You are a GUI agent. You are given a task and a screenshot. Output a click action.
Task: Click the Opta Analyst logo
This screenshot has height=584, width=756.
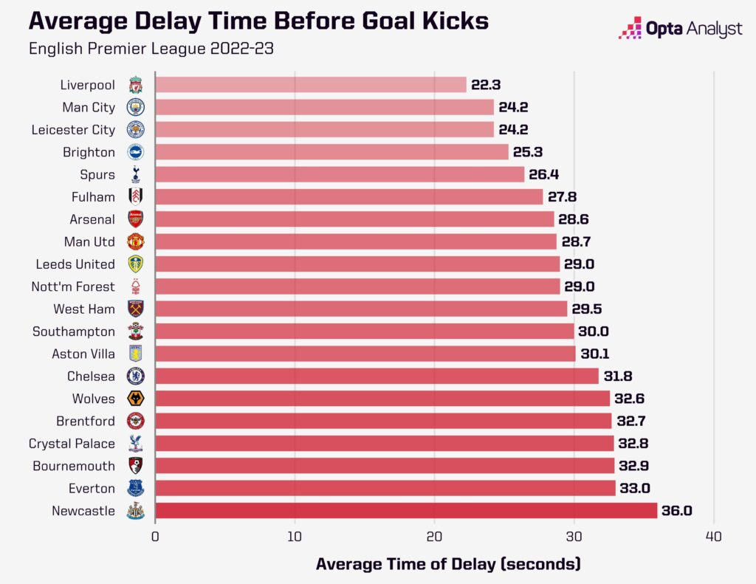680,29
